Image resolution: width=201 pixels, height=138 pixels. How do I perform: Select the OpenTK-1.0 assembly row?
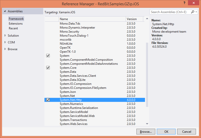pyautogui.click(x=95, y=52)
